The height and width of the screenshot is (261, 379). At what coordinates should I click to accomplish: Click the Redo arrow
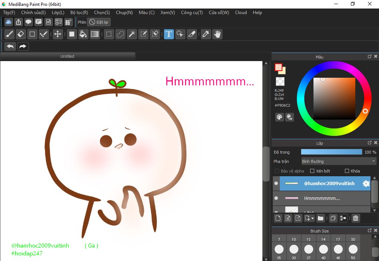[23, 46]
